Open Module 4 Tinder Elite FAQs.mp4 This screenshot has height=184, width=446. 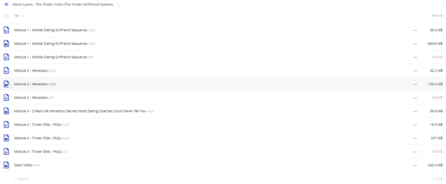tap(42, 138)
